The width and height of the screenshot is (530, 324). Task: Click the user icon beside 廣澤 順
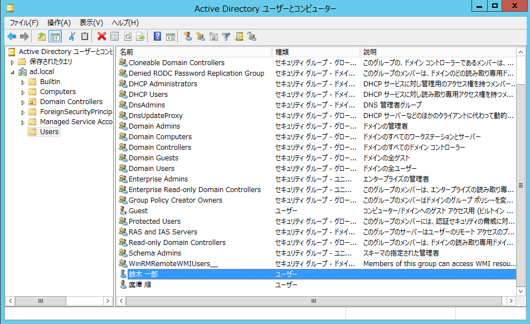(123, 284)
